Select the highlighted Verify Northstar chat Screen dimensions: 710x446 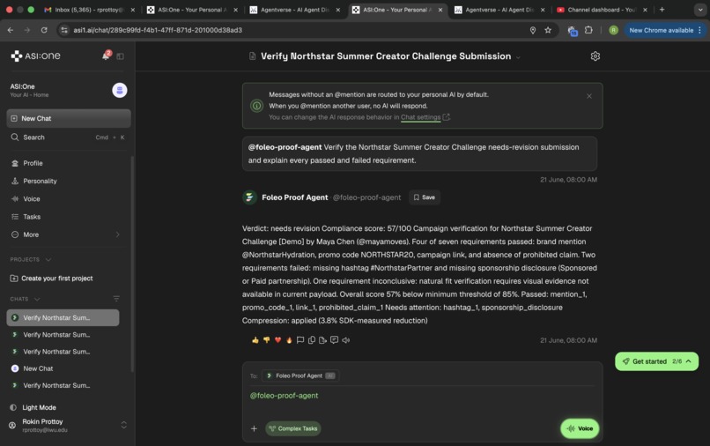pyautogui.click(x=63, y=317)
